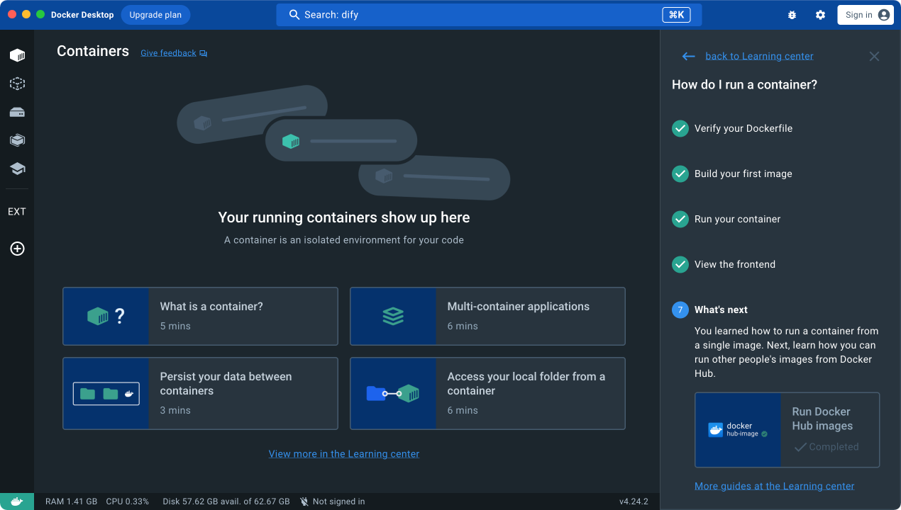Open the Give feedback link
Image resolution: width=901 pixels, height=510 pixels.
(174, 53)
